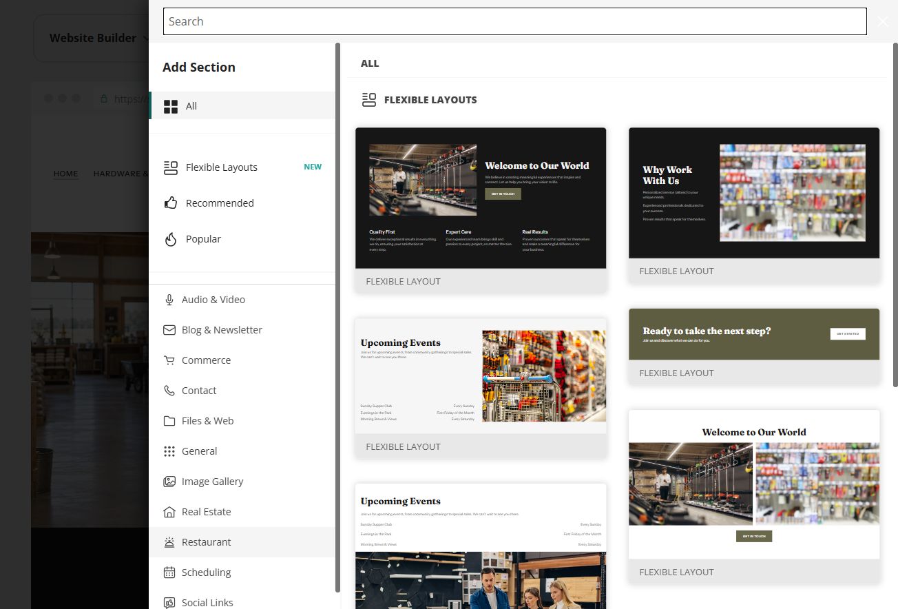Click the Social Links icon

pyautogui.click(x=169, y=603)
